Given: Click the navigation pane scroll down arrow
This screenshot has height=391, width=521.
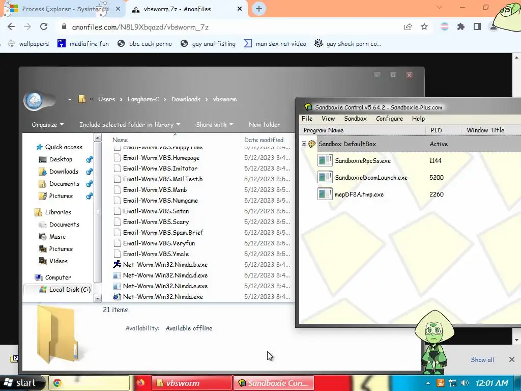Looking at the screenshot, I should [x=97, y=298].
